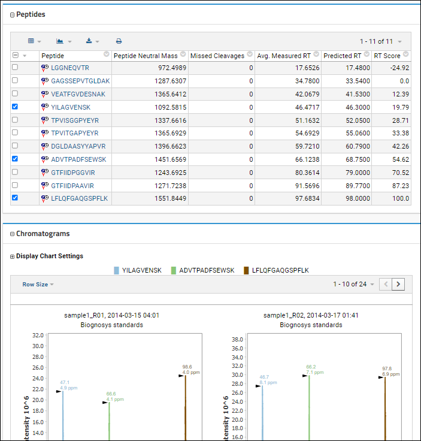
Task: Click the peptide icon beside ADVTPADFSEWSK
Action: [45, 159]
